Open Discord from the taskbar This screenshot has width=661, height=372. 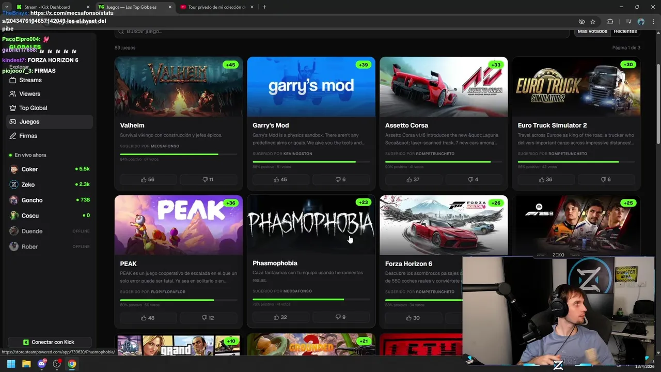coord(42,364)
